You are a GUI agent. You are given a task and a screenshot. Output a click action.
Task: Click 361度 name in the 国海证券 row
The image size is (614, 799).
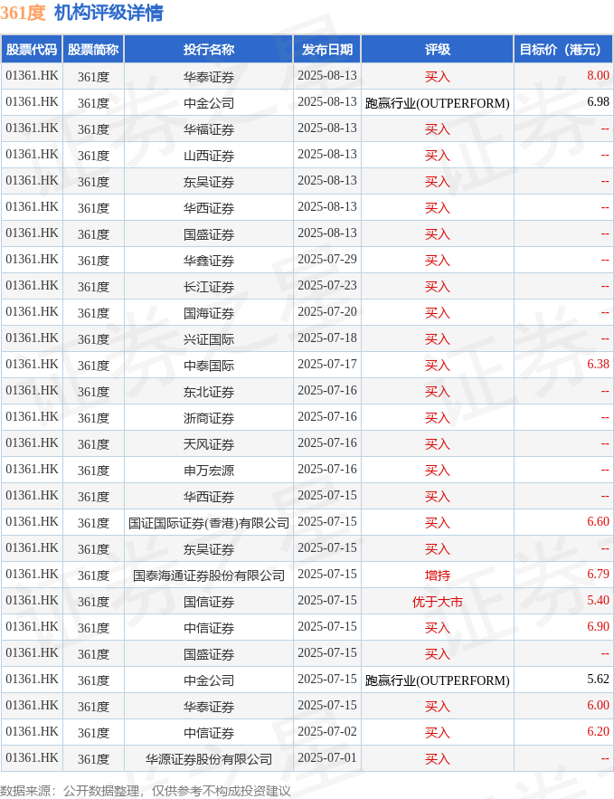click(x=94, y=313)
